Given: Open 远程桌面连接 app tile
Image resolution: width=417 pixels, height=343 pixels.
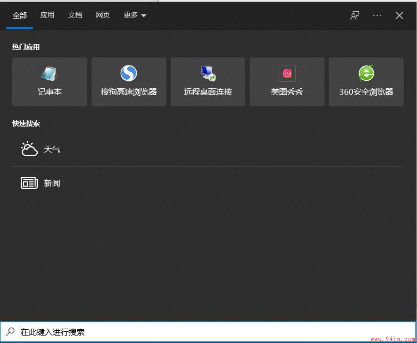Looking at the screenshot, I should coord(208,82).
